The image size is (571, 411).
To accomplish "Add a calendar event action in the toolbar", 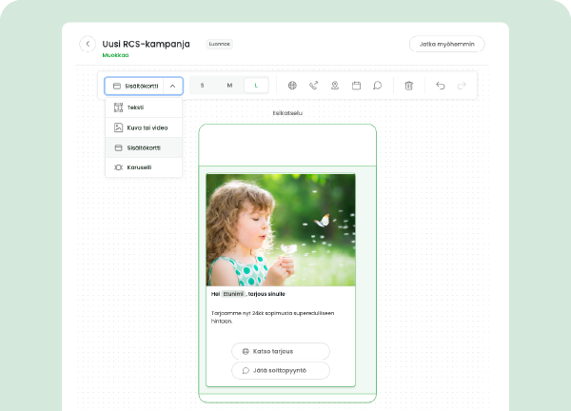I will 356,86.
